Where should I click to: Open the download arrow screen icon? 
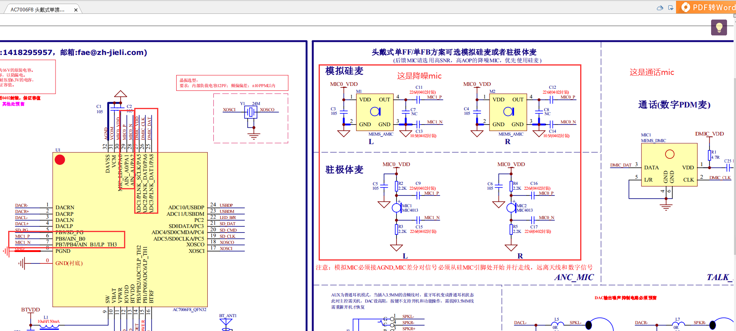pyautogui.click(x=671, y=8)
